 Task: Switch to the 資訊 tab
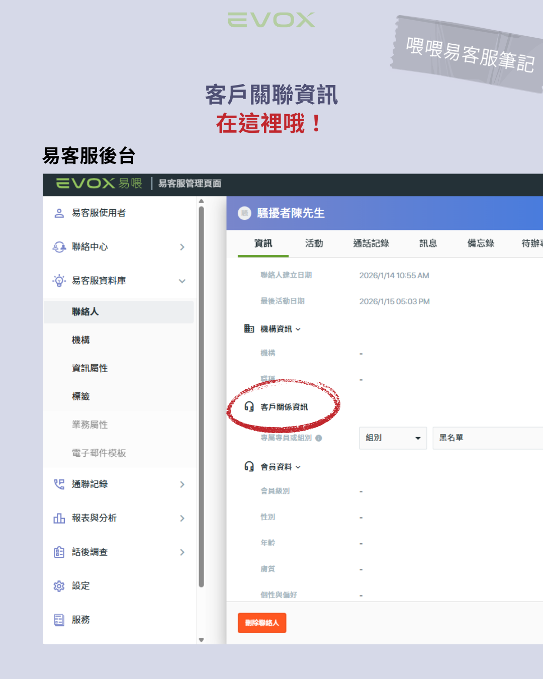263,243
